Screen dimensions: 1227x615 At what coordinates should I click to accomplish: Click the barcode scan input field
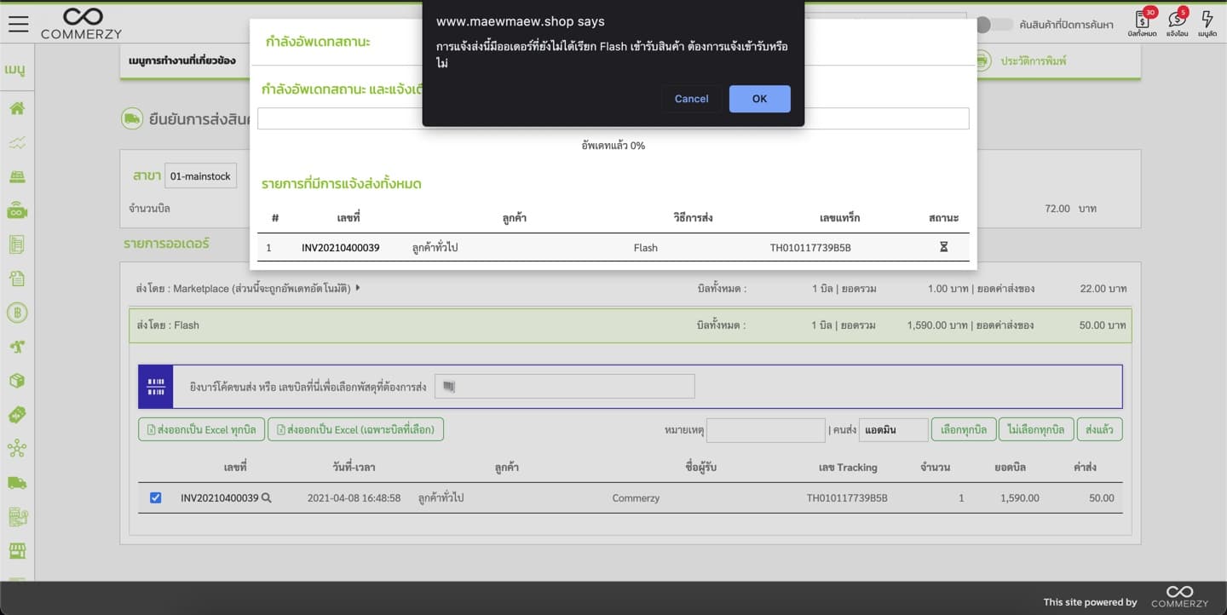click(x=564, y=387)
